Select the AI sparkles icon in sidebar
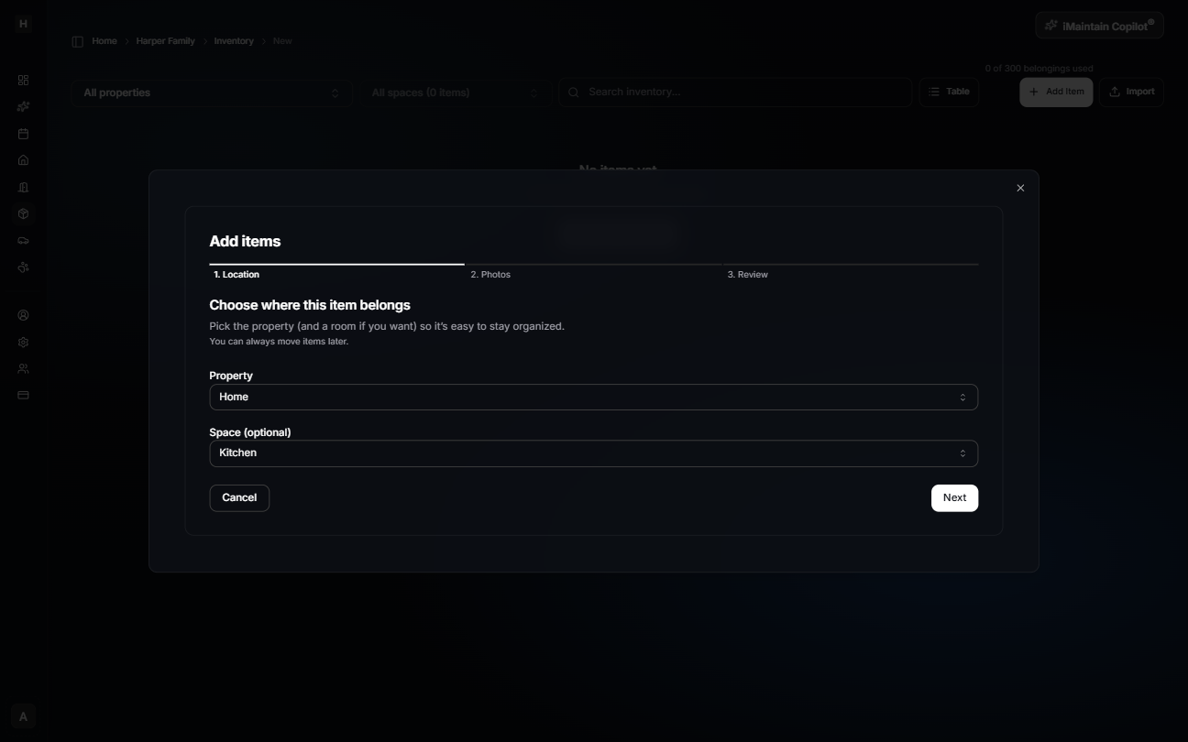The image size is (1188, 742). [23, 106]
